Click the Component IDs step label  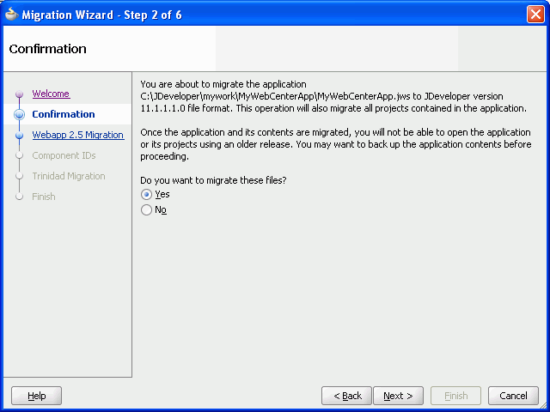[x=64, y=155]
